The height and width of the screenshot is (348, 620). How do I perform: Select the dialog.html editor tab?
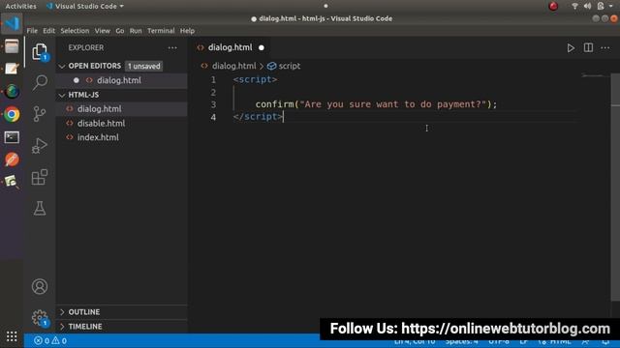[230, 47]
